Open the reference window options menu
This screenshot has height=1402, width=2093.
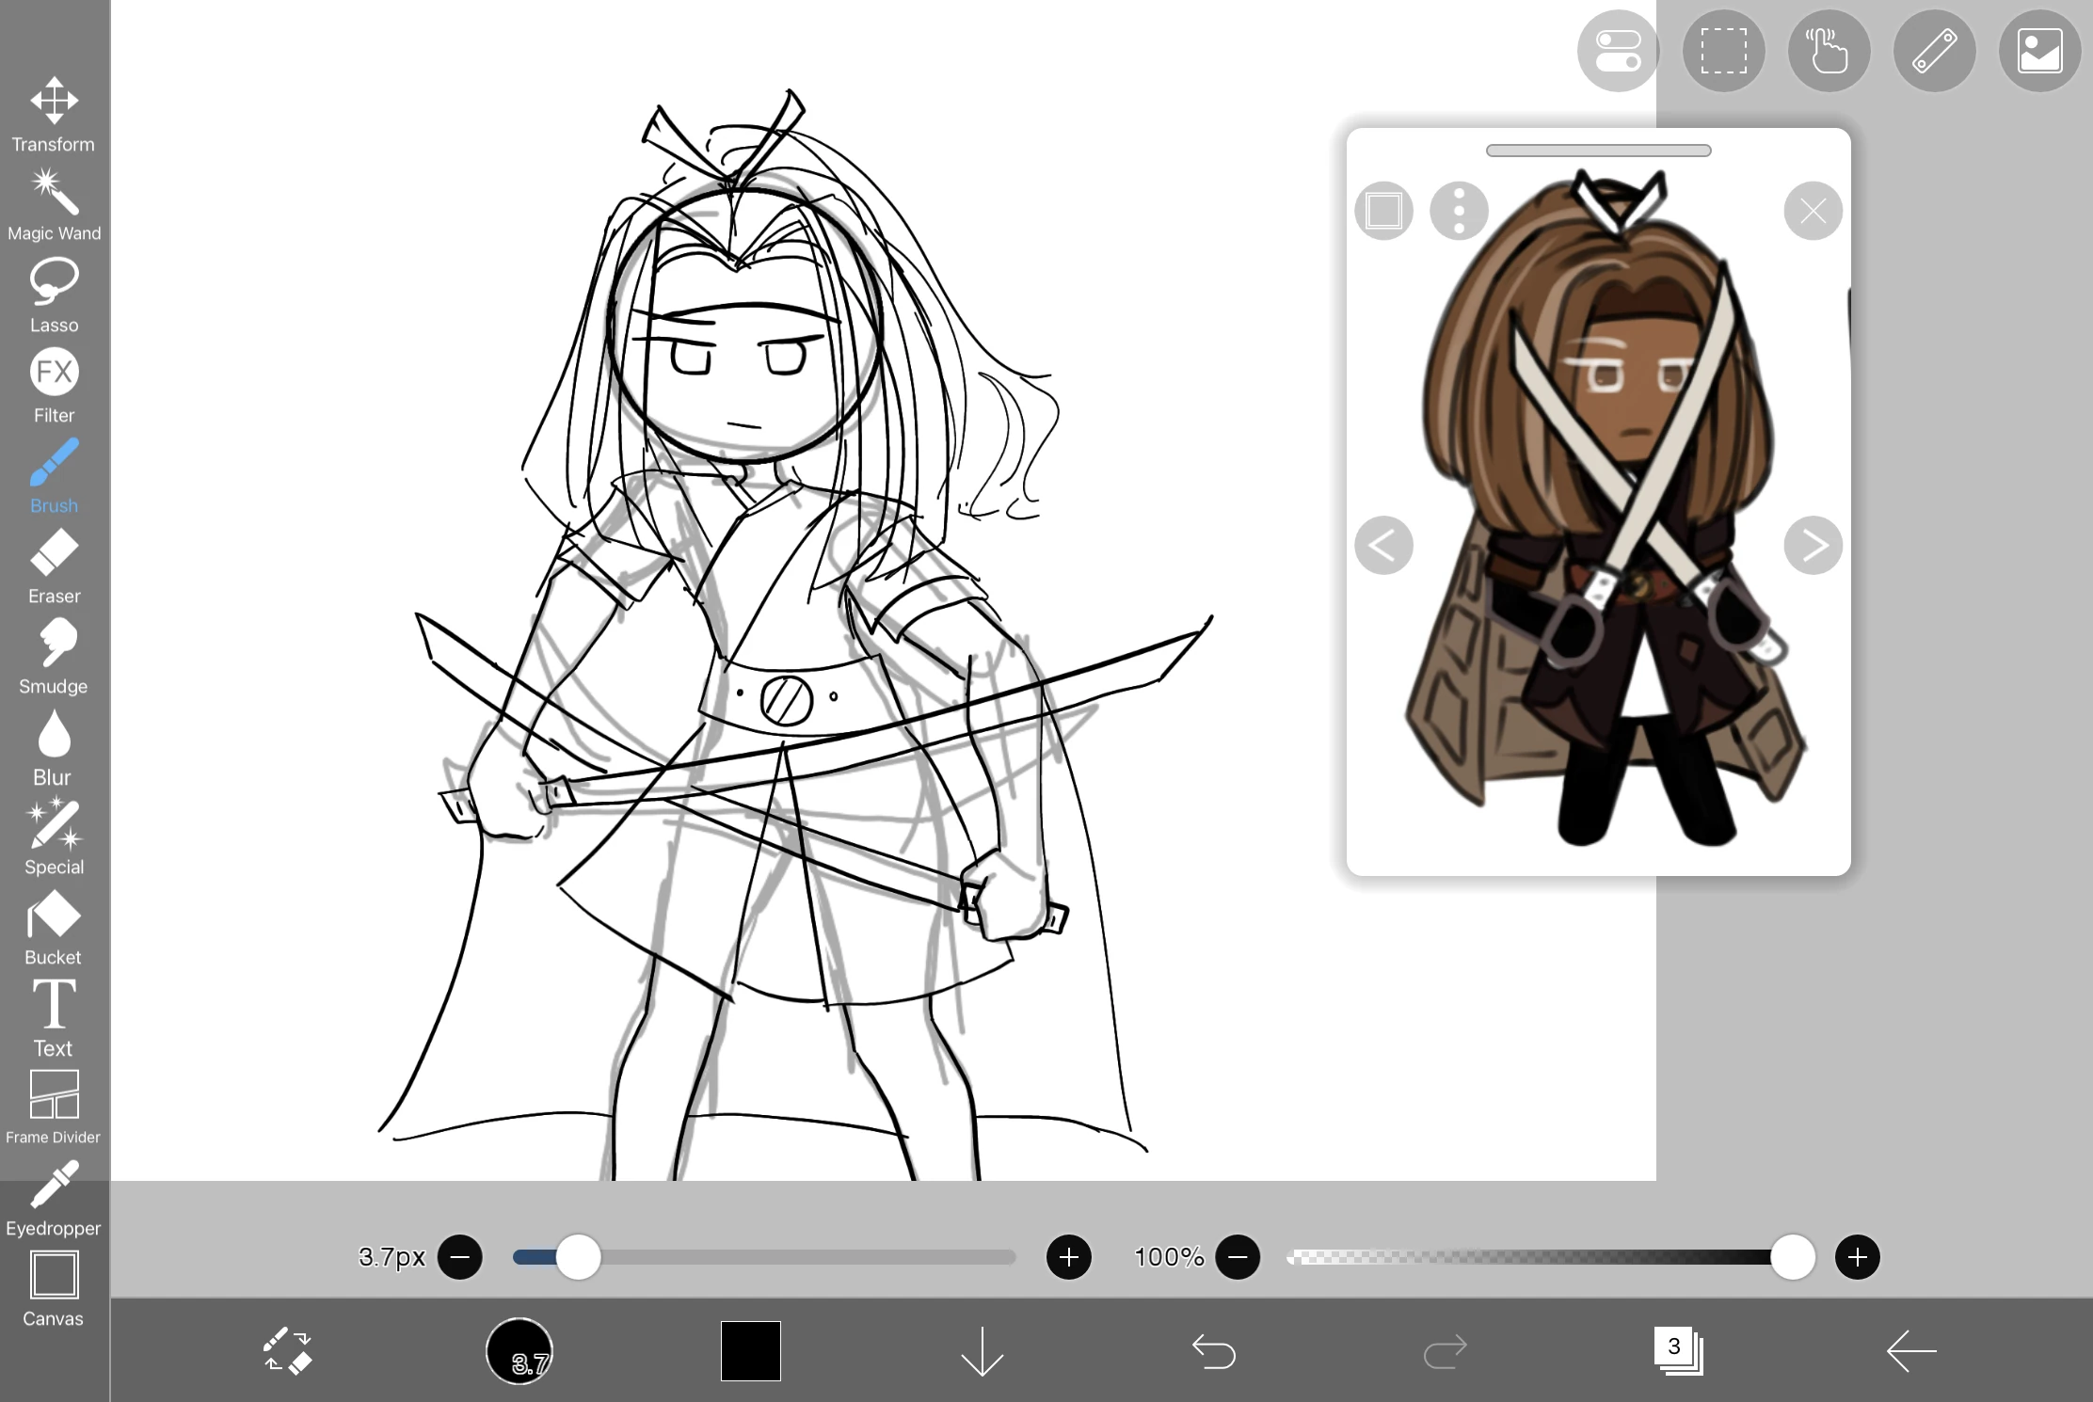[x=1458, y=211]
